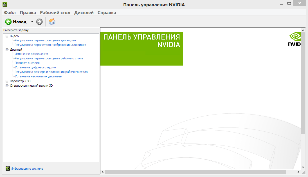Image resolution: width=308 pixels, height=177 pixels.
Task: Collapse the Видео tree node
Action: click(7, 36)
